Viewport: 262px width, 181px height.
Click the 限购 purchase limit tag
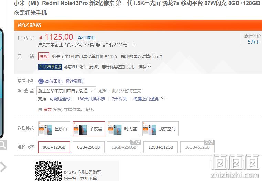coord(43,56)
